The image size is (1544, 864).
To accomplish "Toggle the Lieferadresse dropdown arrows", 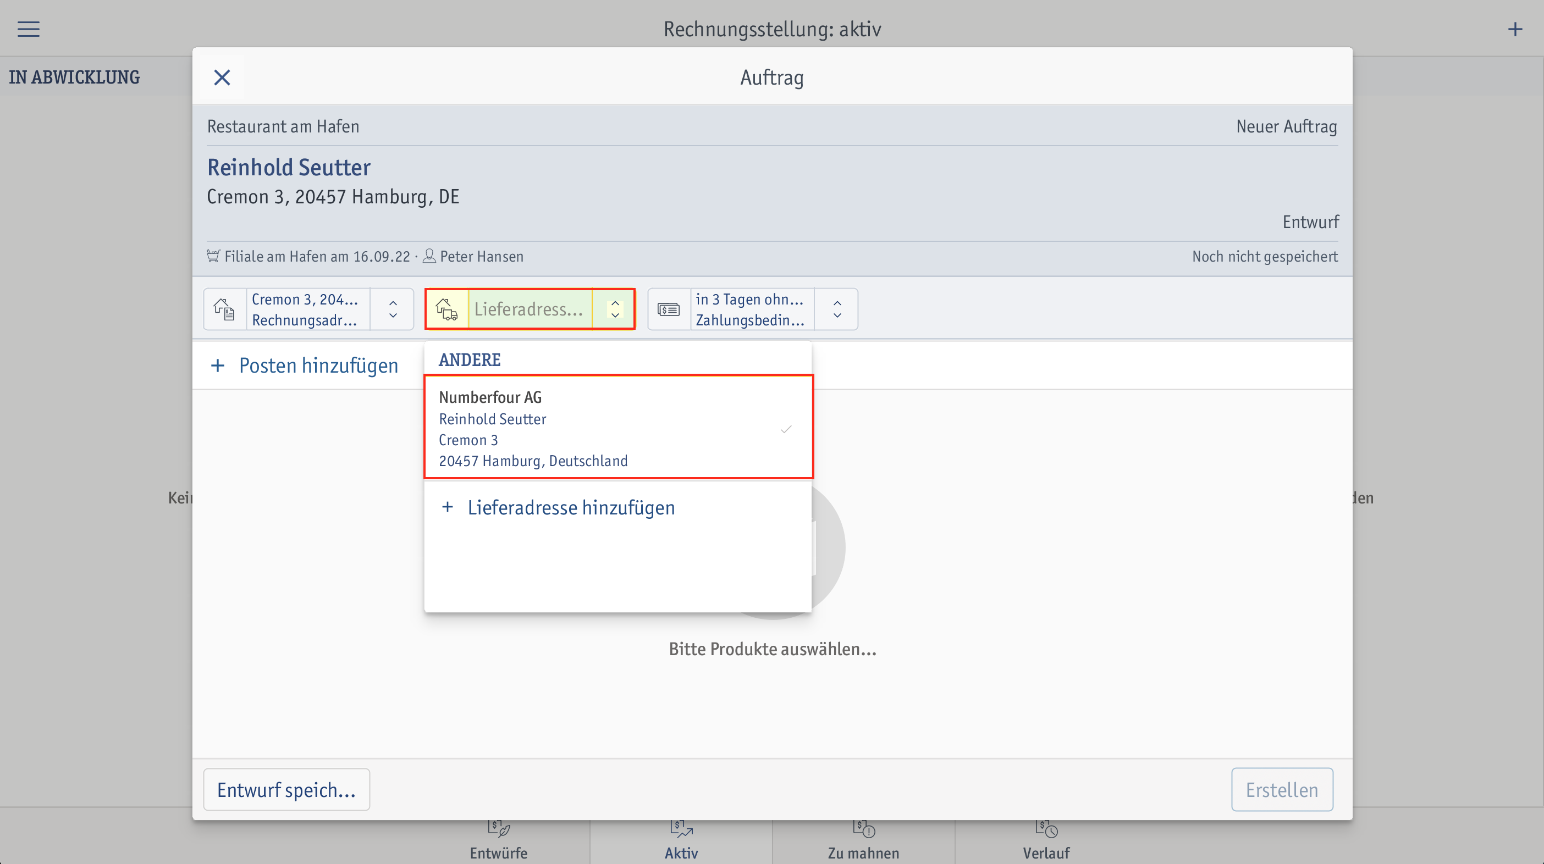I will tap(614, 309).
